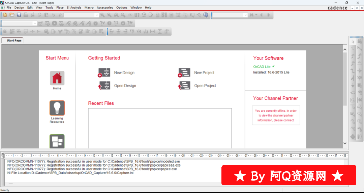Expand the part selector combo box dropdown
Screen dimensions: 364x193
(97, 15)
